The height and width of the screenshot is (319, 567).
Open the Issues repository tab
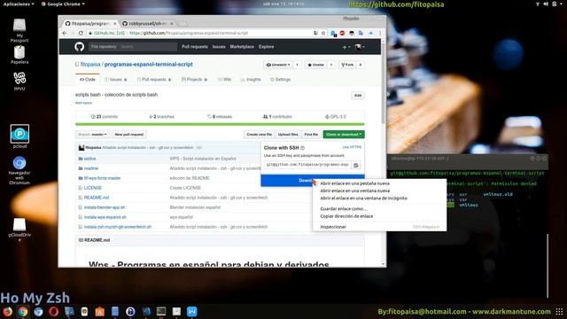tap(116, 80)
